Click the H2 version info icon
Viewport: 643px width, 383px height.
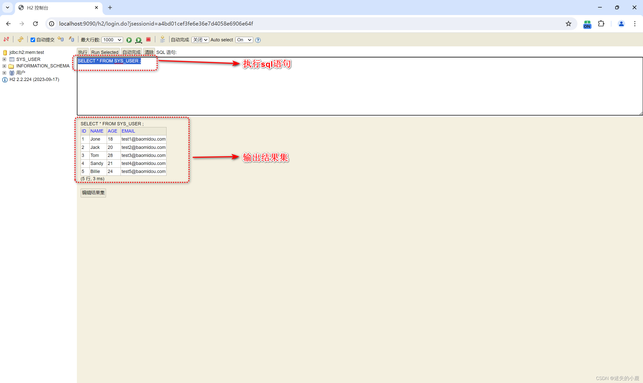(x=5, y=80)
